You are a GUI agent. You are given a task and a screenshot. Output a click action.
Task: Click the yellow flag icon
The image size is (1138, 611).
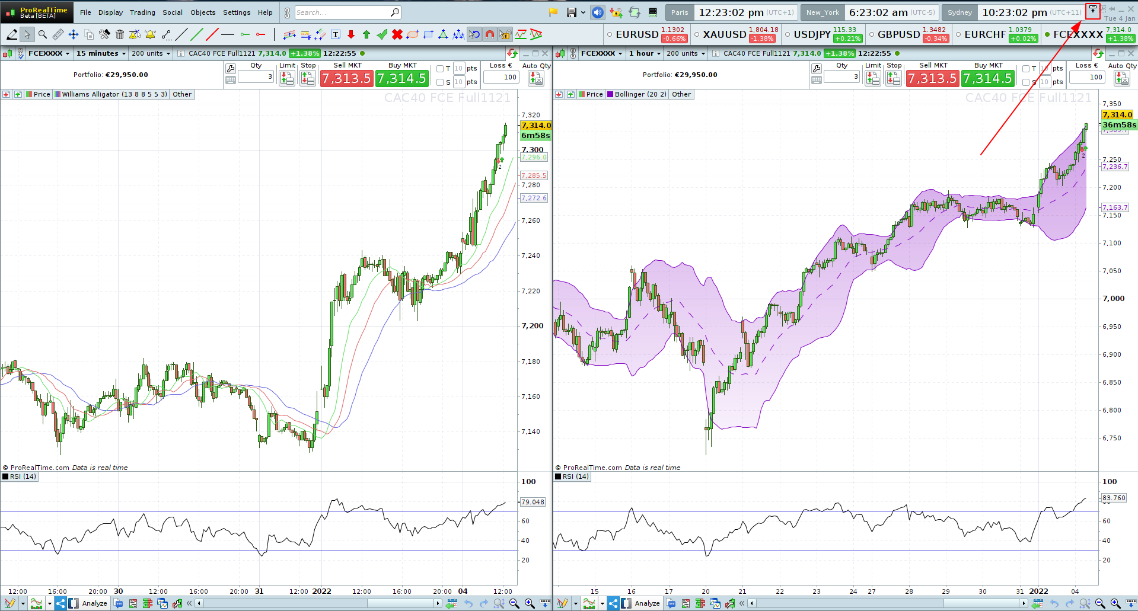tap(553, 12)
